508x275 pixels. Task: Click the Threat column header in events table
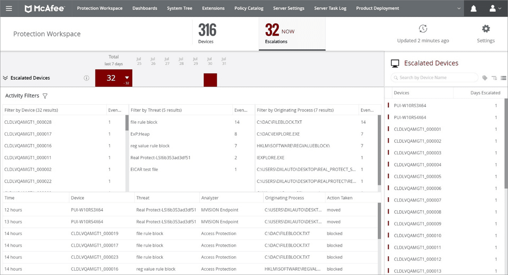click(143, 198)
